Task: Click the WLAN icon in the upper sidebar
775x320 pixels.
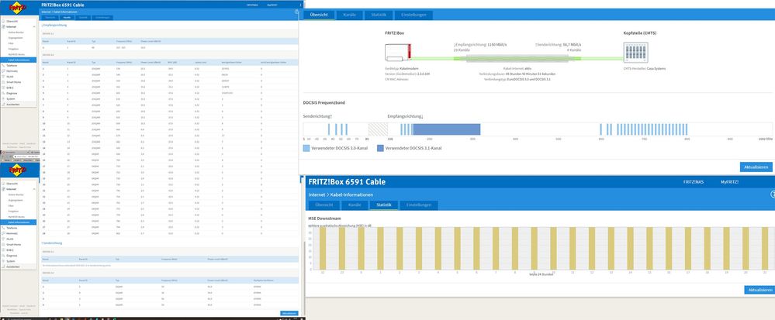Action: [x=3, y=77]
